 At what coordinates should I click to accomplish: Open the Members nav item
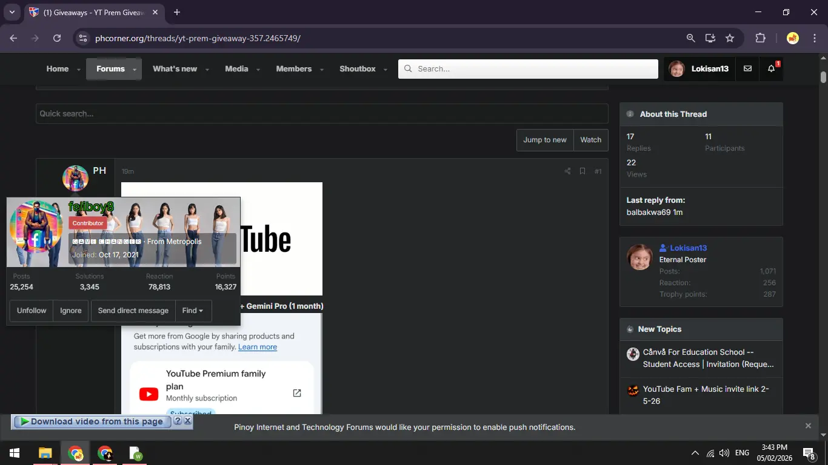[294, 69]
